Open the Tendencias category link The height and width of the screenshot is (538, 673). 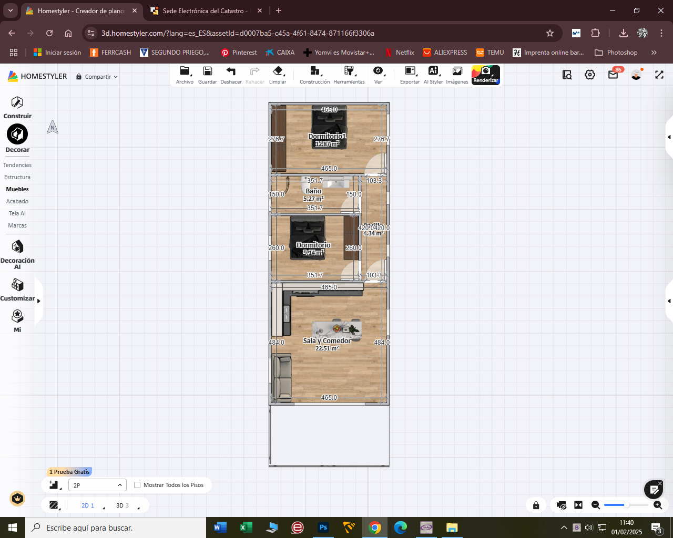click(x=17, y=165)
